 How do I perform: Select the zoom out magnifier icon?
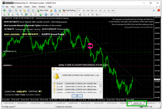[22, 15]
